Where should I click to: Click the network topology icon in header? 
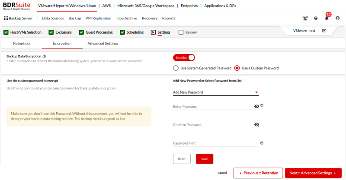click(x=305, y=18)
